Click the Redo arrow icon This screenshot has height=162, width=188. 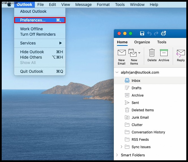click(x=156, y=33)
